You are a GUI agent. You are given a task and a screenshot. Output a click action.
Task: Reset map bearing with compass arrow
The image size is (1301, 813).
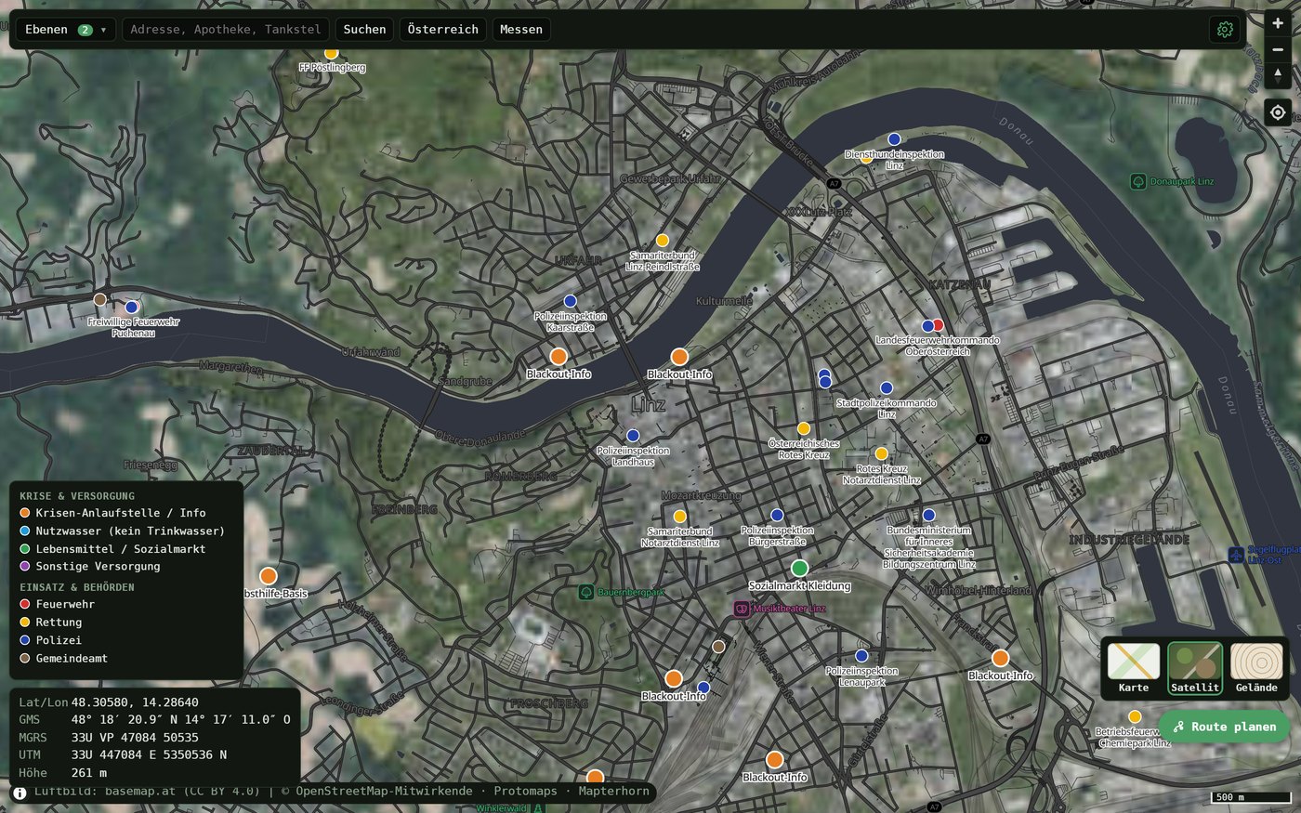click(x=1278, y=76)
